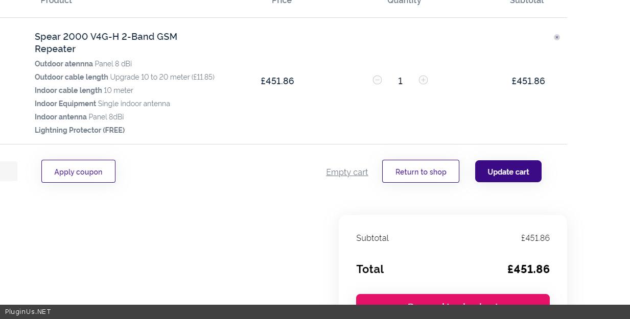This screenshot has height=319, width=630.
Task: Click the quantity number field
Action: [x=400, y=81]
